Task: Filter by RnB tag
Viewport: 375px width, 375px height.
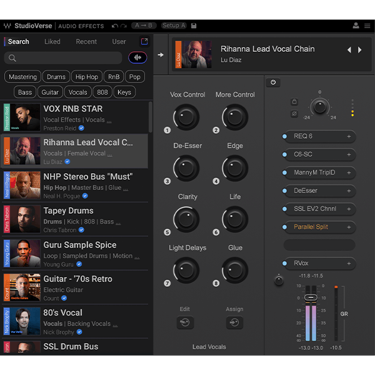Action: pos(114,77)
